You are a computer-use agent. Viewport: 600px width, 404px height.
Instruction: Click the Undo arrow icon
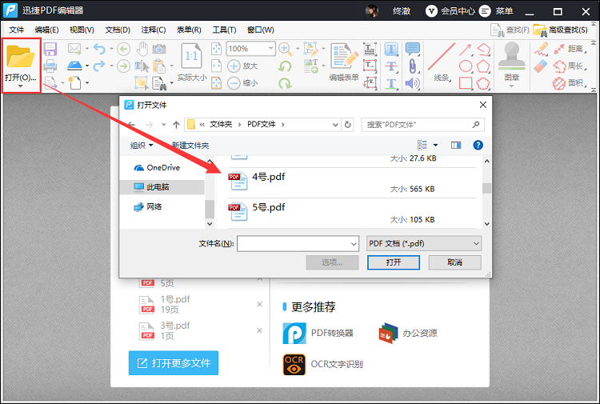click(99, 49)
